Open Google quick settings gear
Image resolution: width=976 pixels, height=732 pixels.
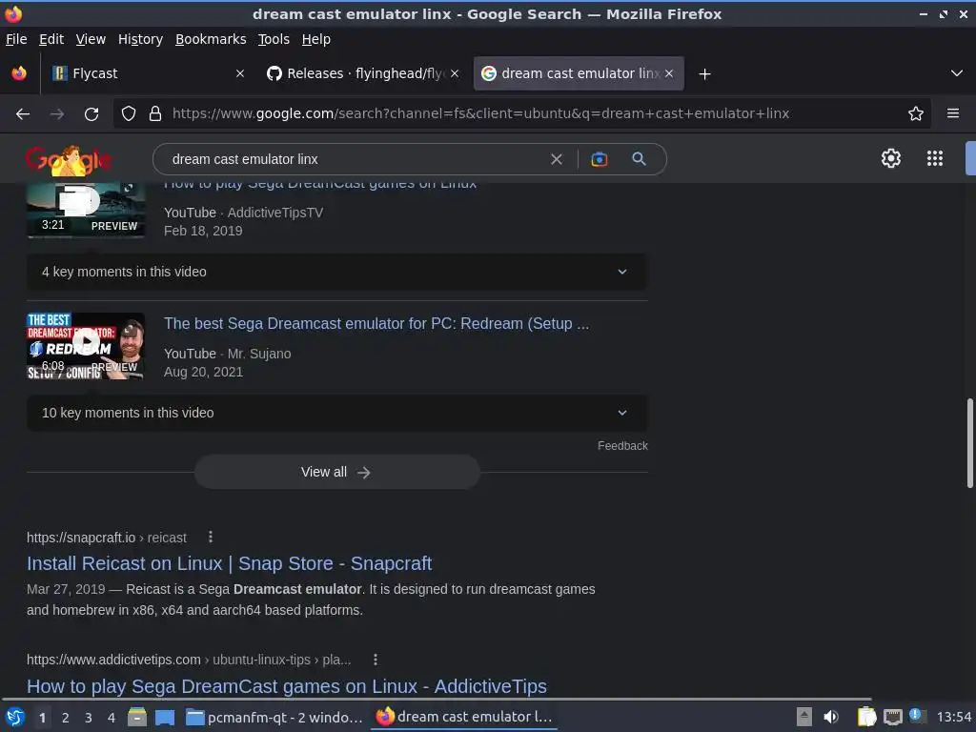pos(891,159)
